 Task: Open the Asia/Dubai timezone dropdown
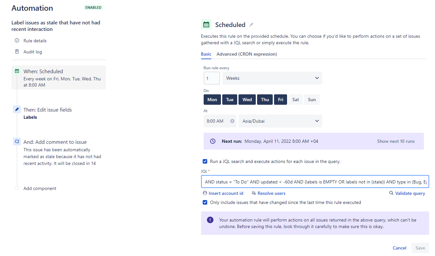click(280, 121)
